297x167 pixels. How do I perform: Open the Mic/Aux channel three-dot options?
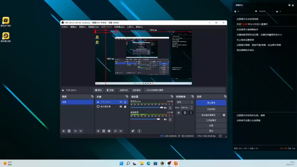(170, 108)
